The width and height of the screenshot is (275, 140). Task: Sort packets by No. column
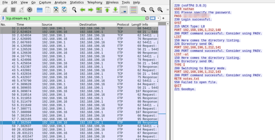8,24
